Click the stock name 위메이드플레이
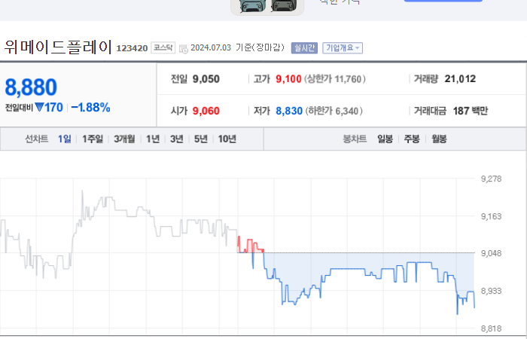 point(58,47)
